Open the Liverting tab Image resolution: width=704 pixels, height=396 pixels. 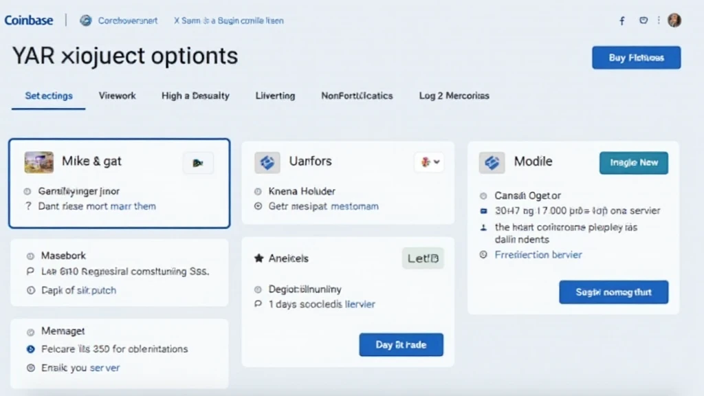(x=275, y=96)
